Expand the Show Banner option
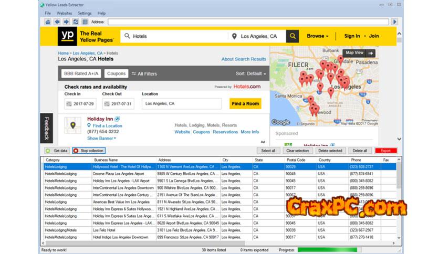439x254 pixels. pyautogui.click(x=101, y=139)
